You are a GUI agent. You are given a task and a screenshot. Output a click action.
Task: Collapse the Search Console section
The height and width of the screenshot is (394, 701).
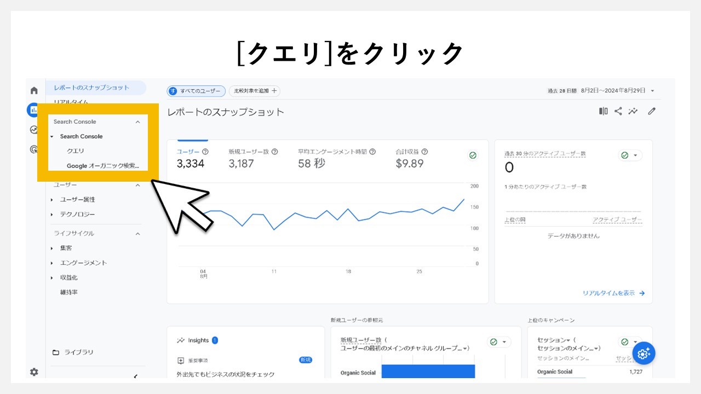coord(137,121)
